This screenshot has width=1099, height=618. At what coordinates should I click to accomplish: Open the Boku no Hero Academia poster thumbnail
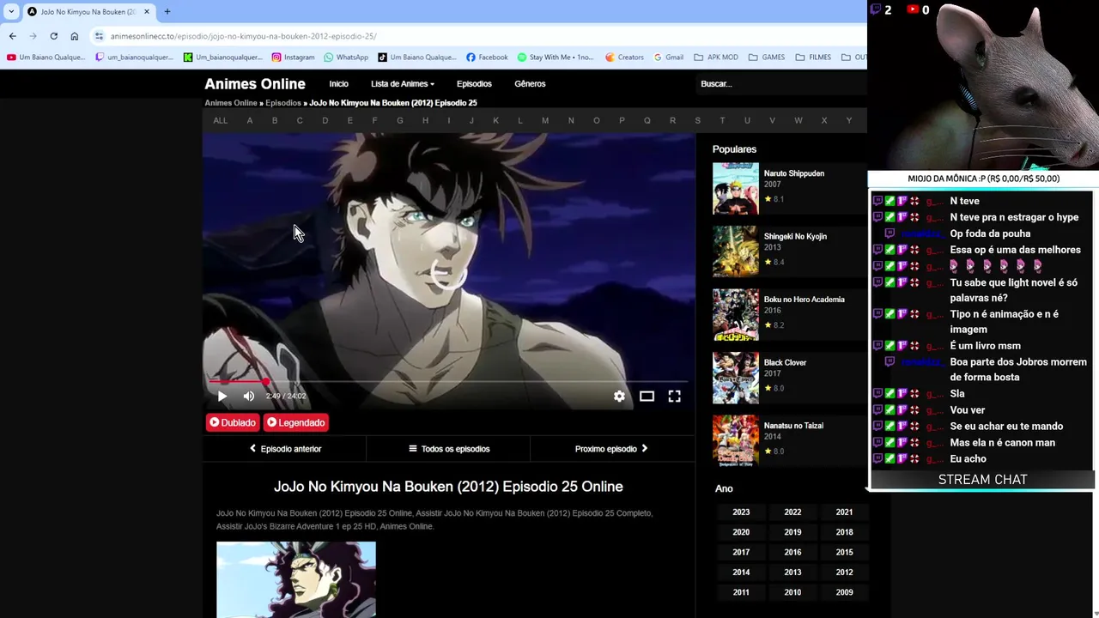736,314
